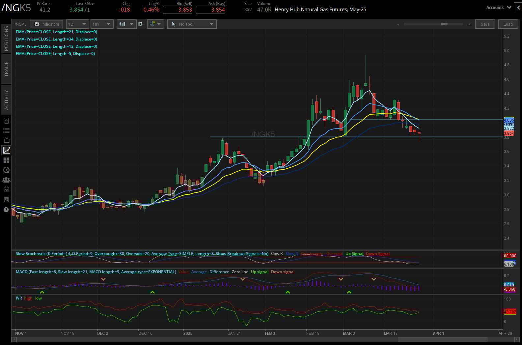Image resolution: width=522 pixels, height=345 pixels.
Task: Adjust the chart zoom slider handle
Action: 444,24
